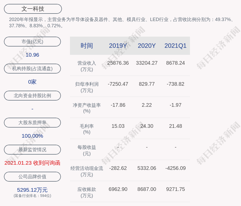
Task: Click the 2021Q1 column header
Action: click(175, 46)
